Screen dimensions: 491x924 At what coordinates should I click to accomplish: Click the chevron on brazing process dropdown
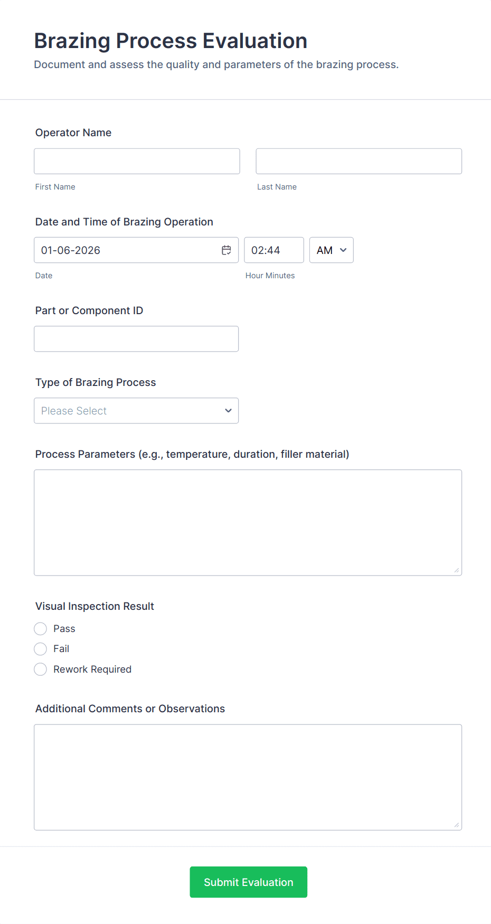pyautogui.click(x=228, y=410)
